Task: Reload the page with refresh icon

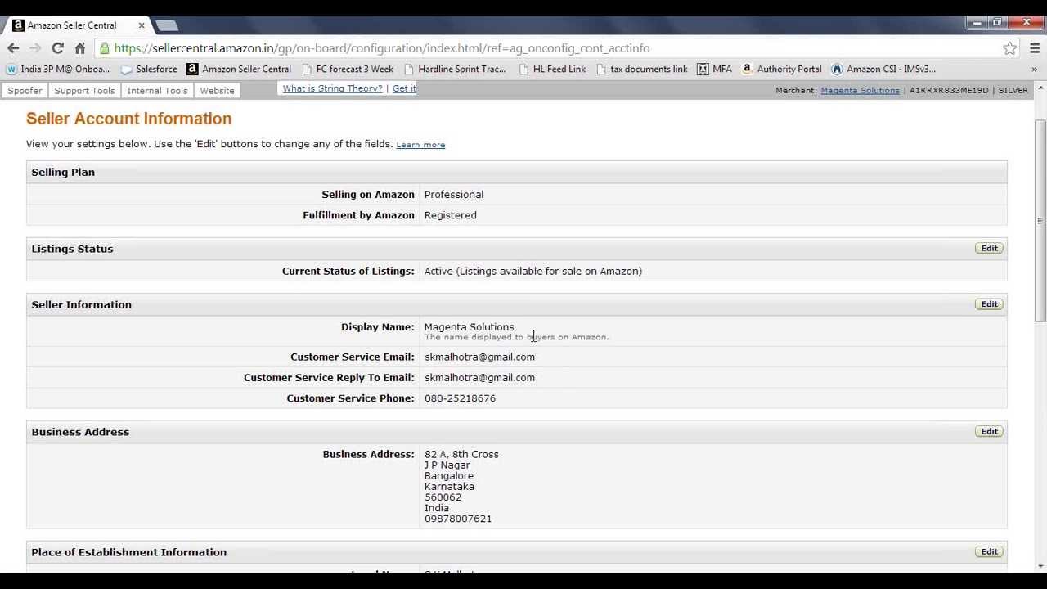Action: [x=57, y=48]
